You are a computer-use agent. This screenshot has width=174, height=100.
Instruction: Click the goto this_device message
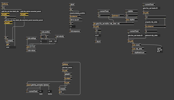(x=67, y=68)
